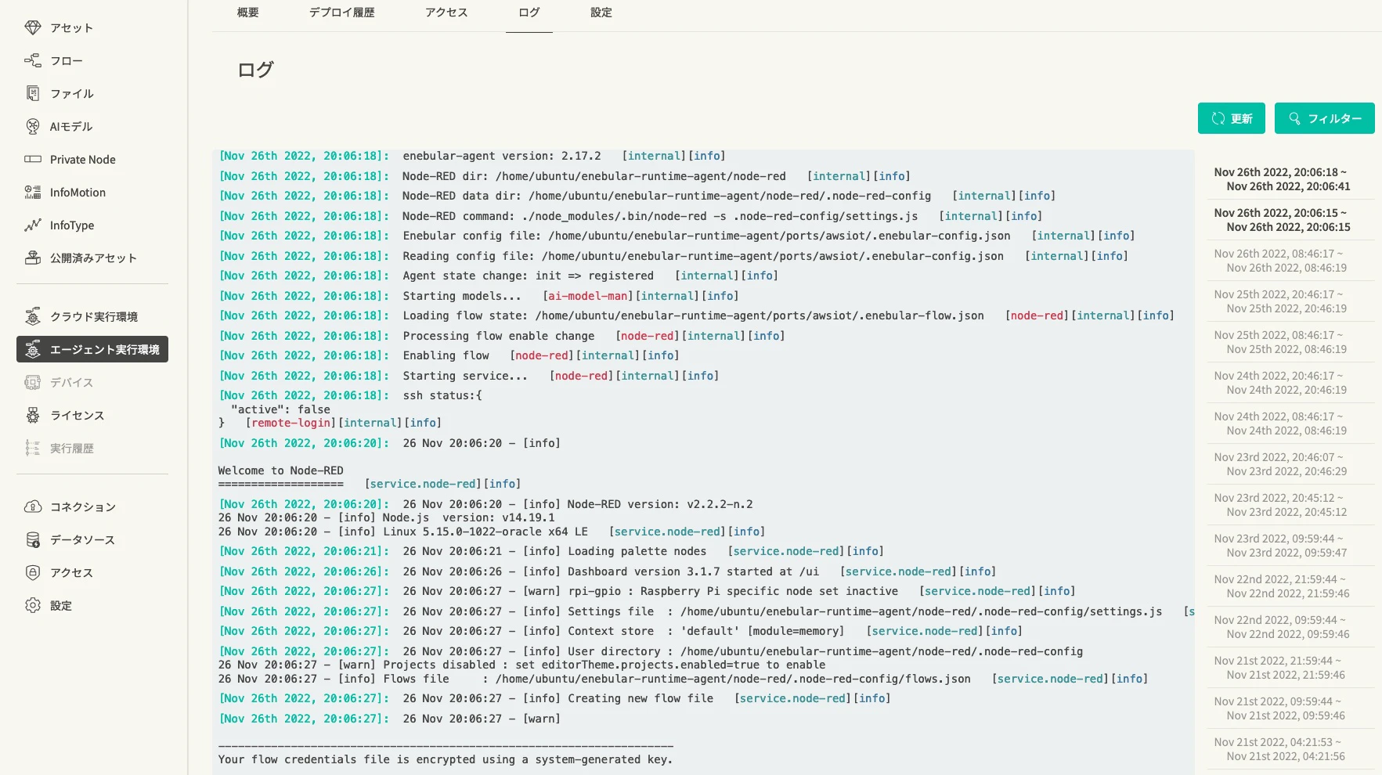Screen dimensions: 1382x775
Task: Open the デプロイ履歴 tab
Action: pos(342,13)
